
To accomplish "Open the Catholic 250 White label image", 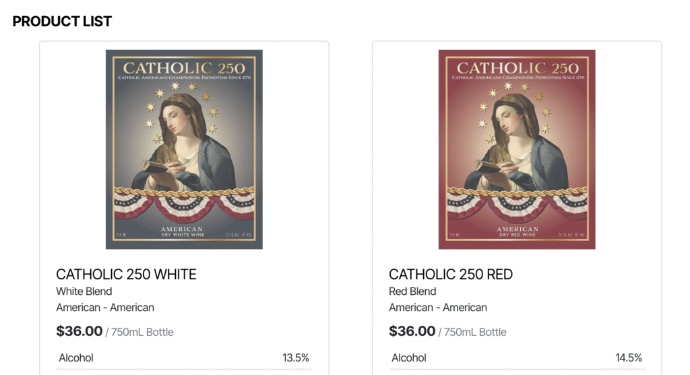I will pos(184,149).
